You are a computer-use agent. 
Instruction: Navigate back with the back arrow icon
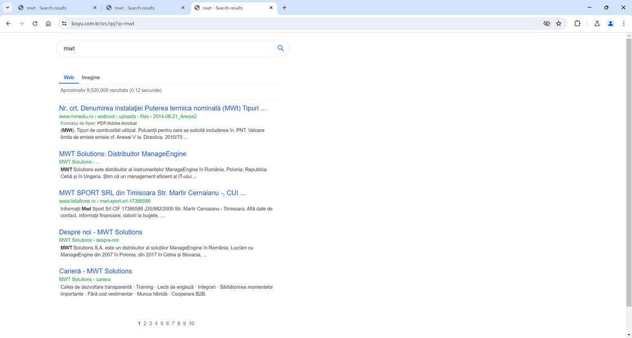point(8,24)
